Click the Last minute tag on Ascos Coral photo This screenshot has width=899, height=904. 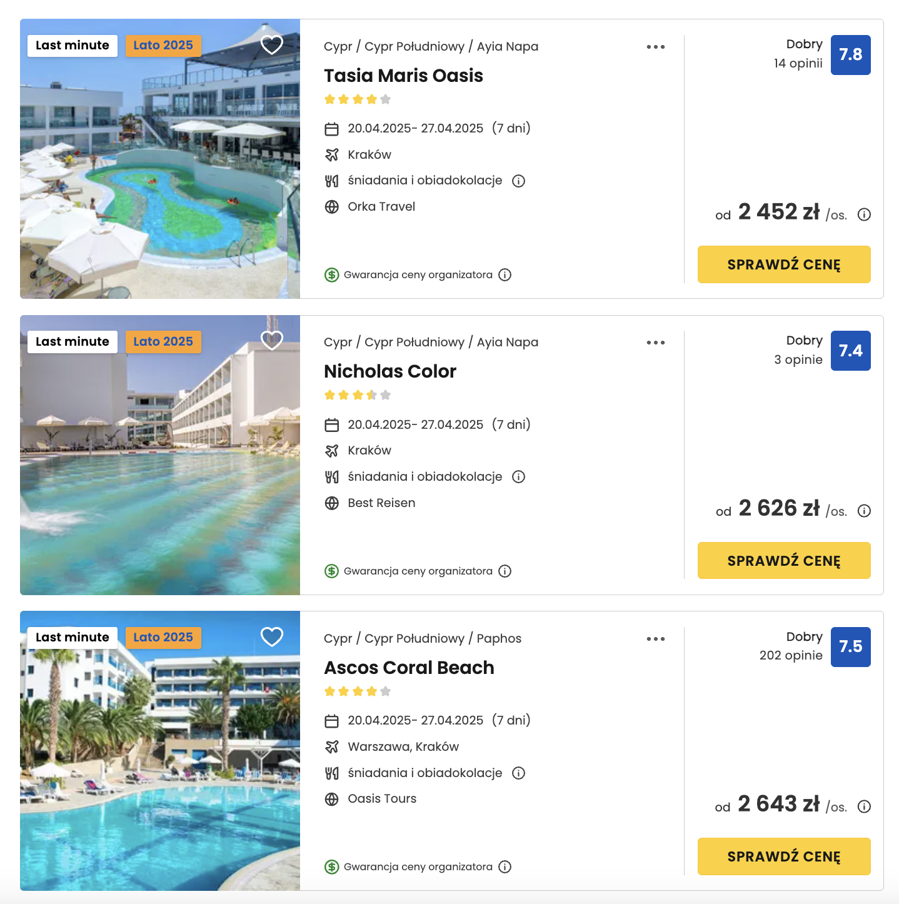pyautogui.click(x=73, y=638)
